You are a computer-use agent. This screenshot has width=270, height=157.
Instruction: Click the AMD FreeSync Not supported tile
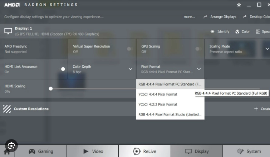click(x=34, y=49)
